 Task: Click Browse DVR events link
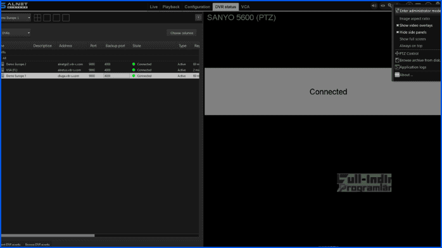[37, 244]
